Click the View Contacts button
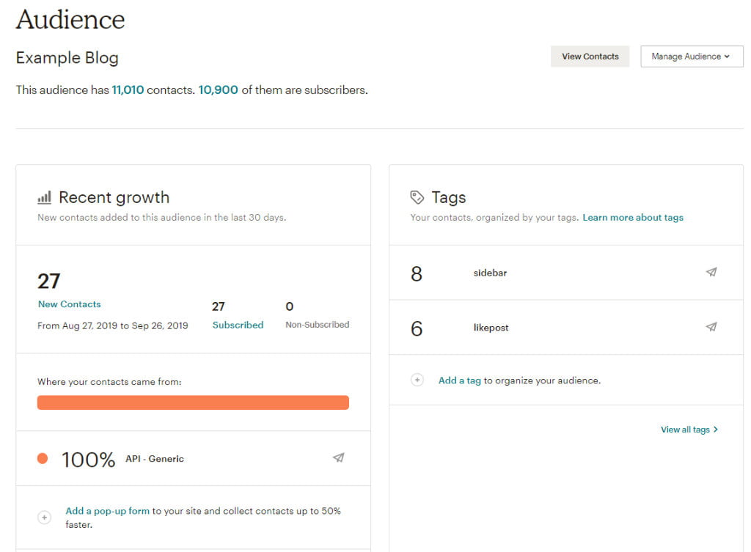751x552 pixels. (x=590, y=56)
